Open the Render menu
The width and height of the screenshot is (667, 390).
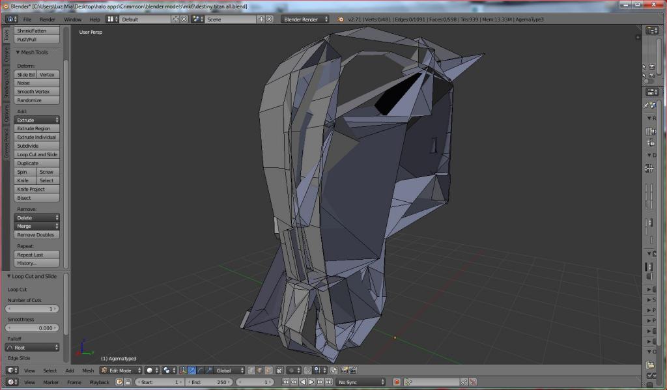click(x=48, y=19)
